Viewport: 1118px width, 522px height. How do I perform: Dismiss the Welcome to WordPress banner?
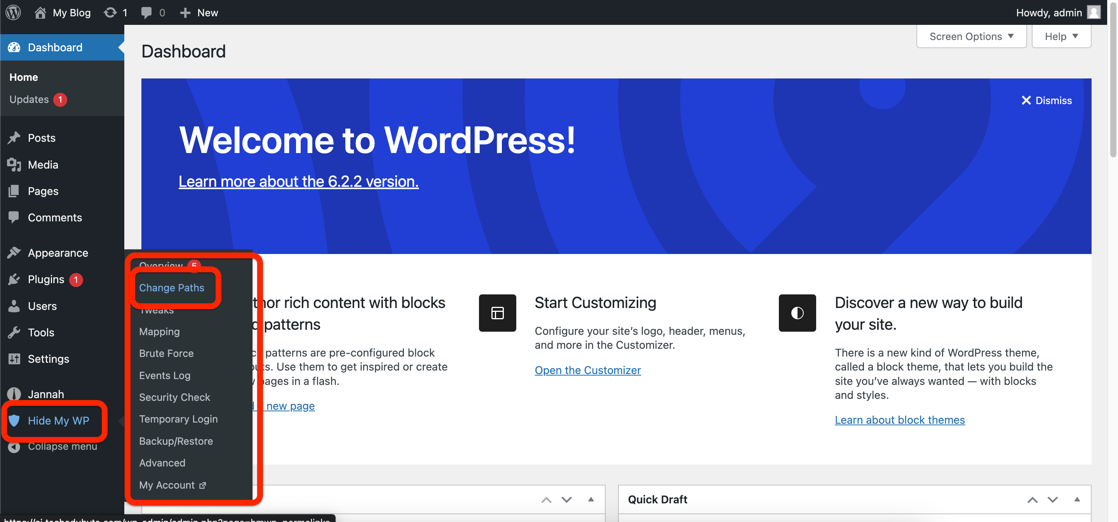(1047, 100)
